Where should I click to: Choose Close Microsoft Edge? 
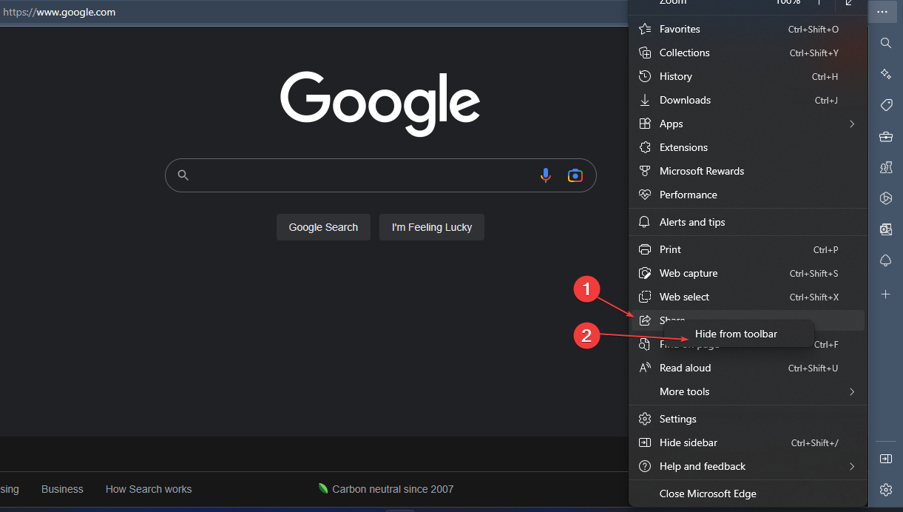pos(747,494)
